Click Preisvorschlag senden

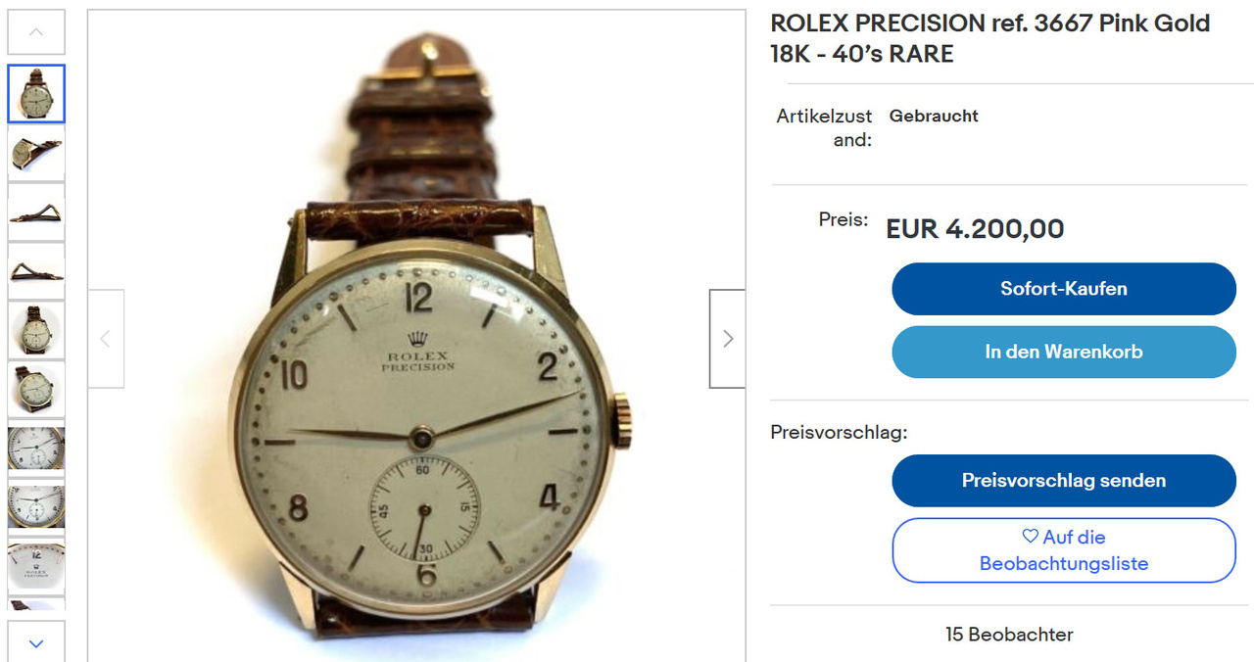(1063, 481)
